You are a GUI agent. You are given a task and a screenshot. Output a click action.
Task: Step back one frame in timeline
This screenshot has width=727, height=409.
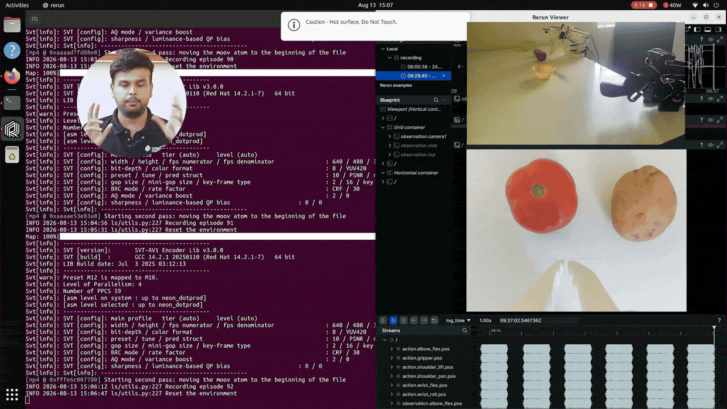(x=414, y=320)
